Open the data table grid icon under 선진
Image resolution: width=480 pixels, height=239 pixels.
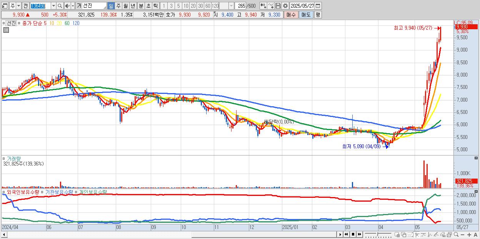tap(6, 30)
